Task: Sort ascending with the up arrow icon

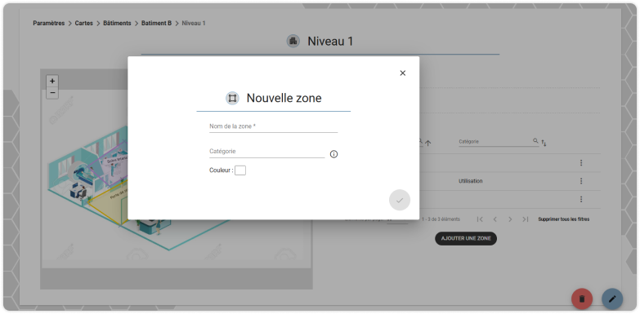Action: tap(427, 143)
